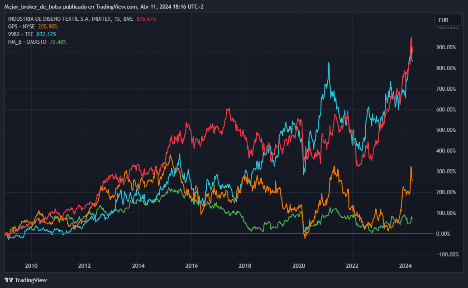468x288 pixels.
Task: Click the 300.00% price axis label
Action: [x=446, y=172]
